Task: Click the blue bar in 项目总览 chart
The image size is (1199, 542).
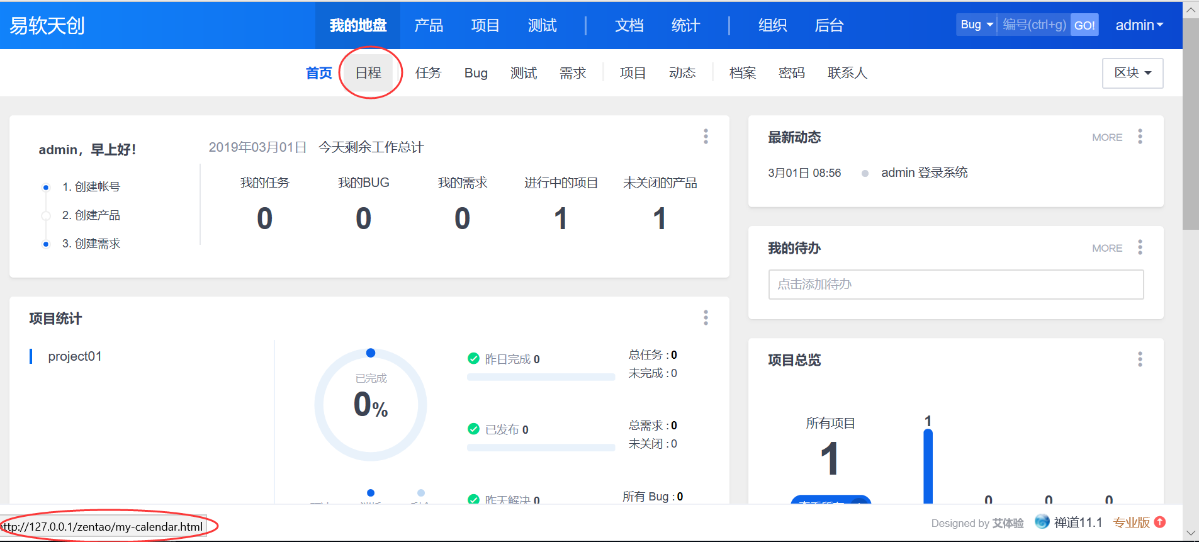Action: (928, 466)
